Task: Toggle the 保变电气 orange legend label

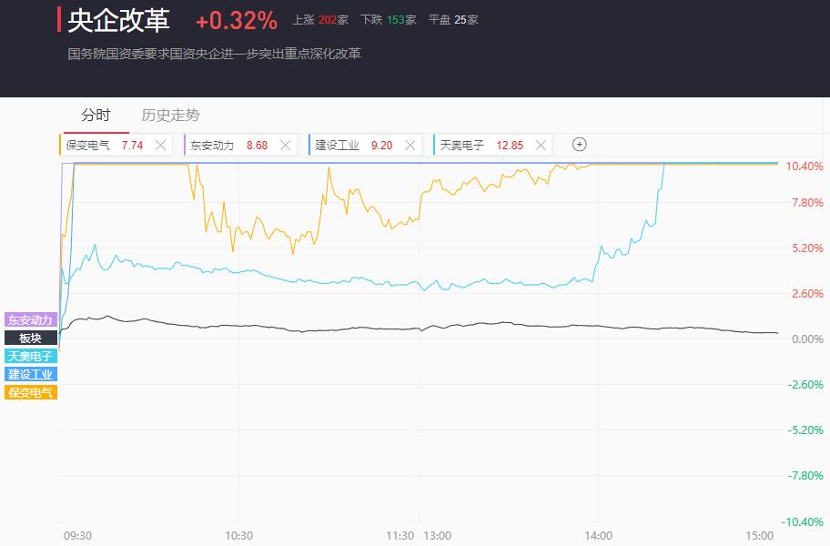Action: (31, 392)
